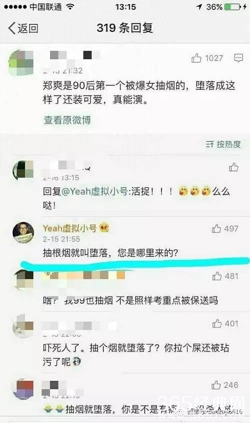This screenshot has height=423, width=250.
Task: Select comment 抽根烟就叫堕落
Action: (x=110, y=253)
